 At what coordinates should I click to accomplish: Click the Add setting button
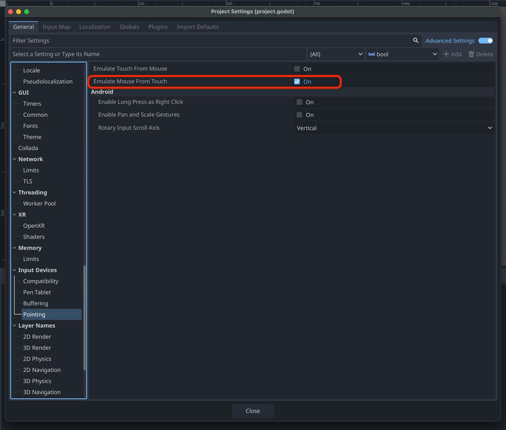tap(452, 54)
